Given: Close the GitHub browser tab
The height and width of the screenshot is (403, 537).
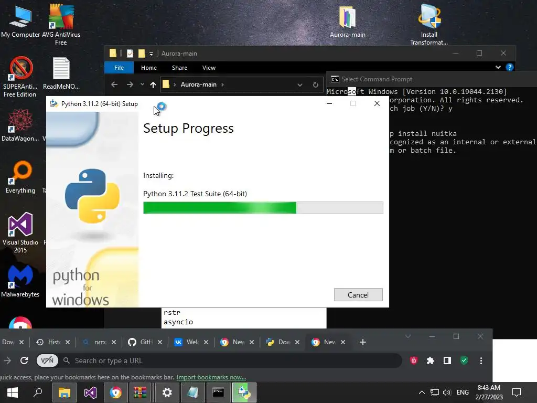Looking at the screenshot, I should (x=159, y=342).
